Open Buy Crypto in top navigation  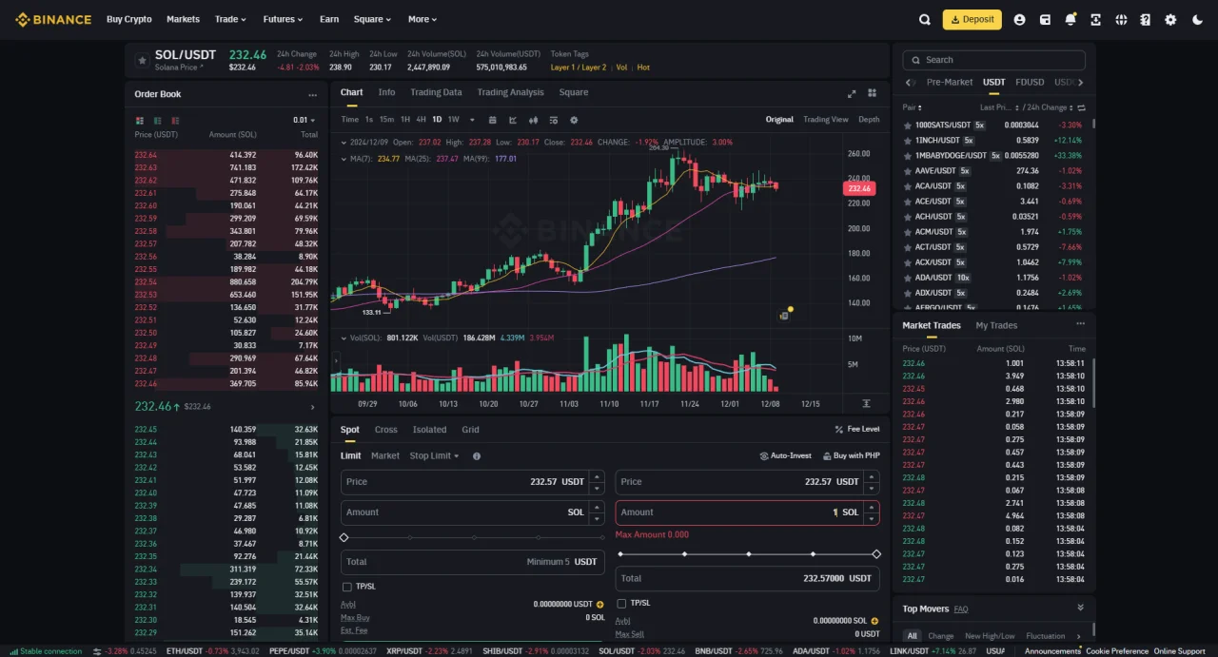128,19
